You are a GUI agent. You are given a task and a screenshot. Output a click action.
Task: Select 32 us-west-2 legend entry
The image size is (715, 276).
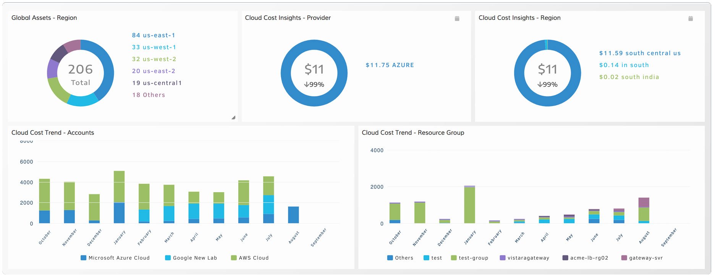coord(154,59)
